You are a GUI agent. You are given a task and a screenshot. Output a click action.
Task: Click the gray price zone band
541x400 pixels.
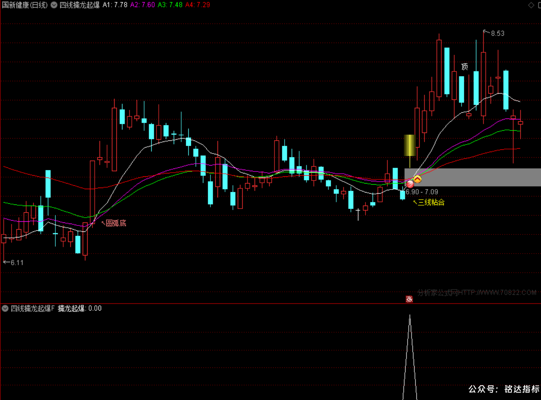(x=472, y=177)
